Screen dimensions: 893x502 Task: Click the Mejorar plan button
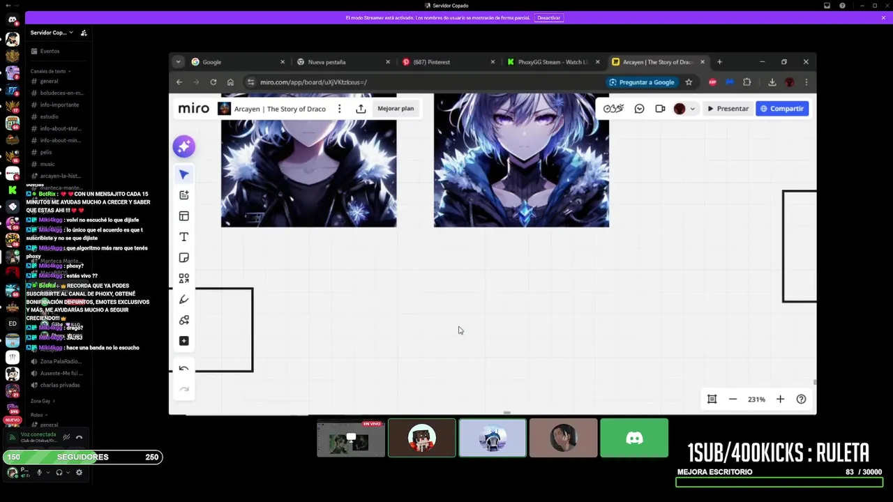(396, 109)
